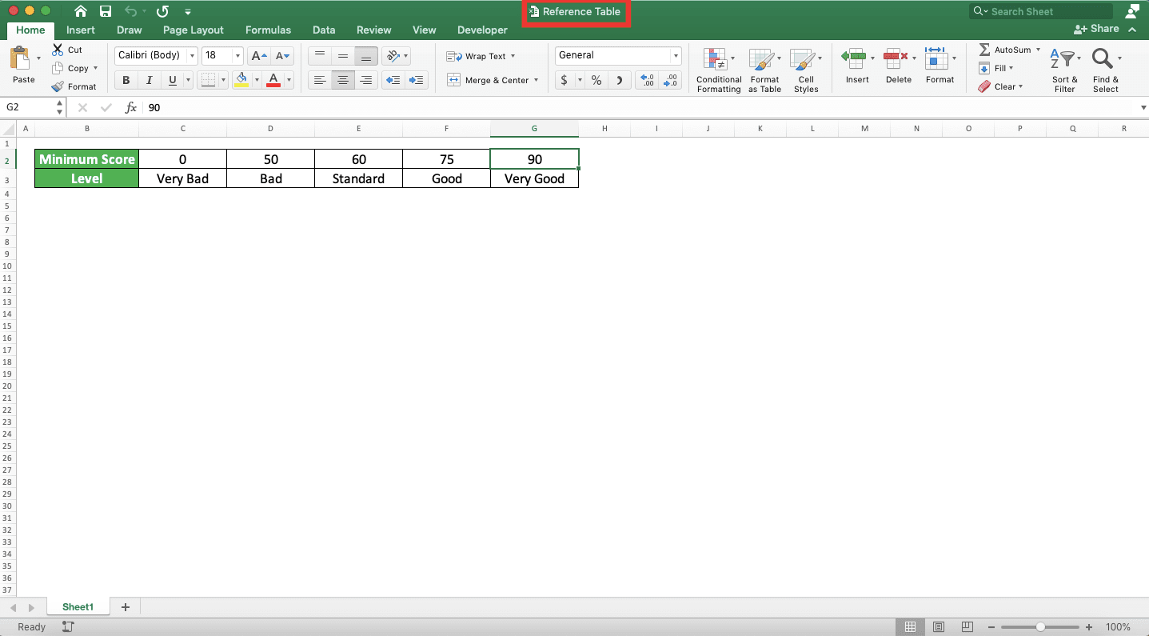This screenshot has height=636, width=1149.
Task: Activate the Format painter brush
Action: click(74, 86)
